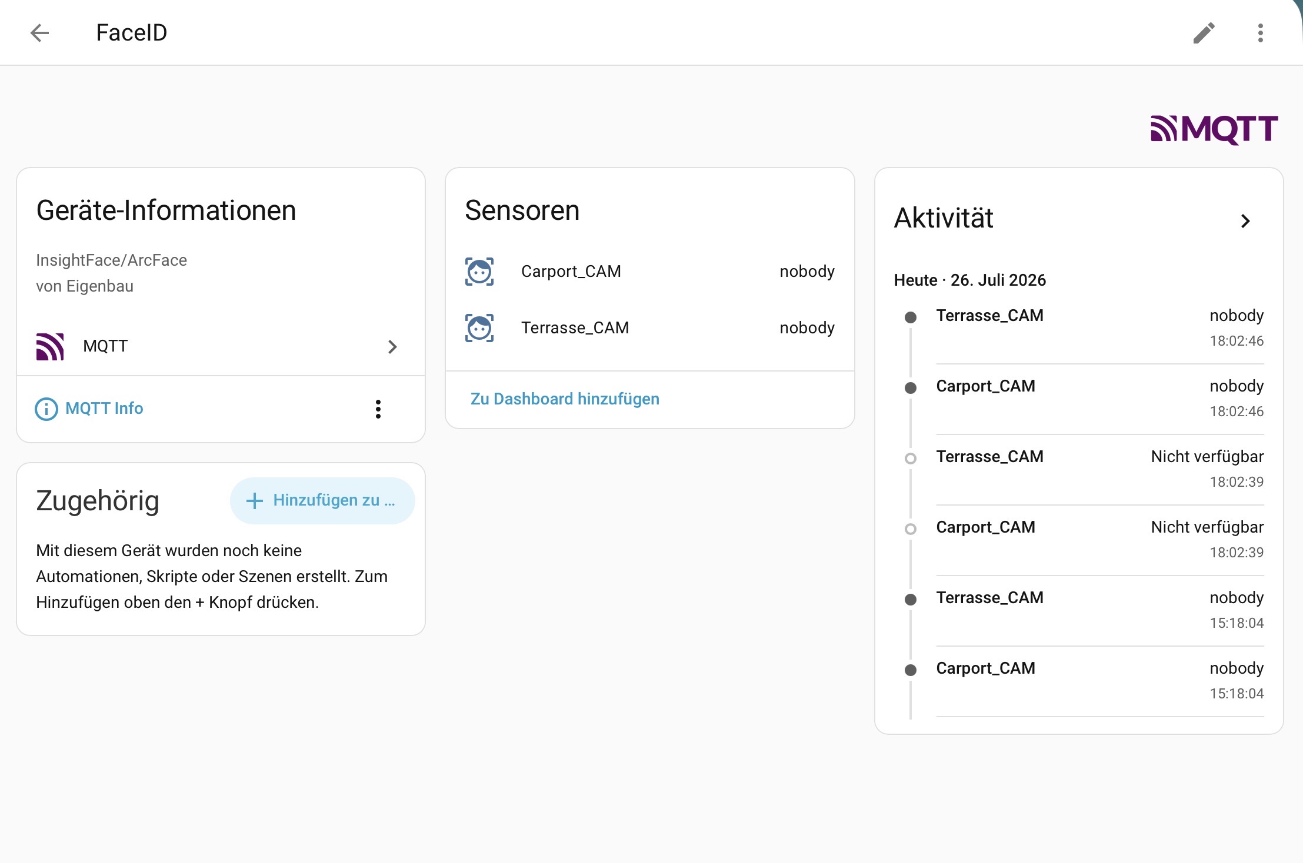Expand the Aktivität panel with chevron
1303x863 pixels.
coord(1245,221)
